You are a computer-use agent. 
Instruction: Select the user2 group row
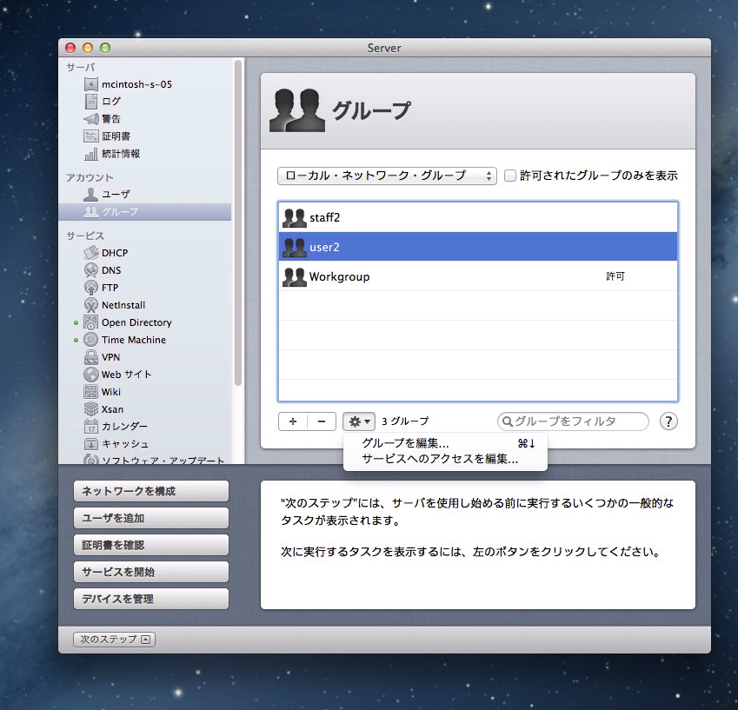pos(478,247)
